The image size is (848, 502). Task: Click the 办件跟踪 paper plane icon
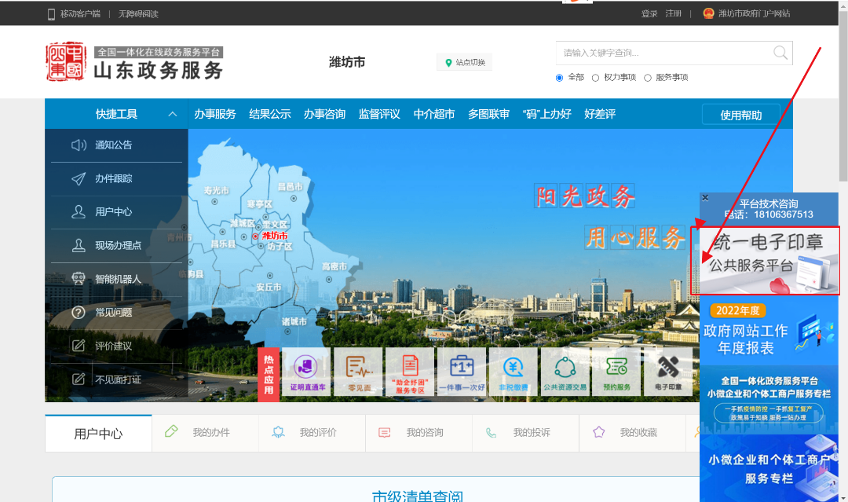pos(79,178)
